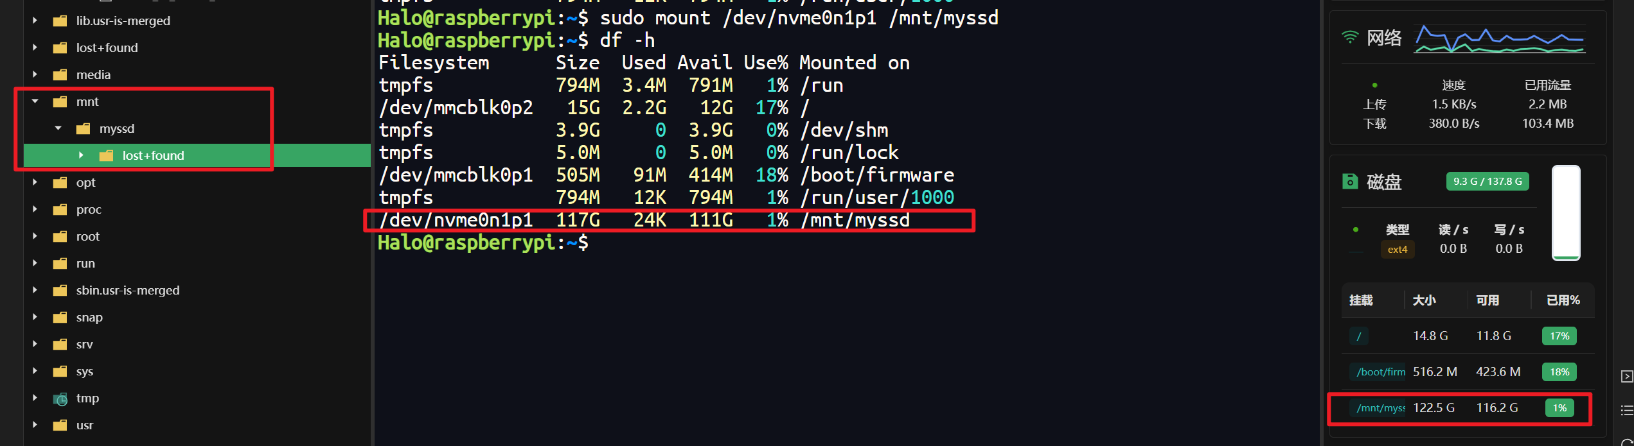Click the 9.3 G / 137.8 G disk badge
1634x446 pixels.
pos(1487,182)
